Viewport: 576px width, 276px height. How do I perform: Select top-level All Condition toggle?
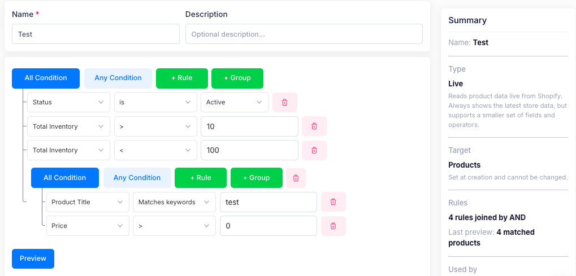[46, 78]
